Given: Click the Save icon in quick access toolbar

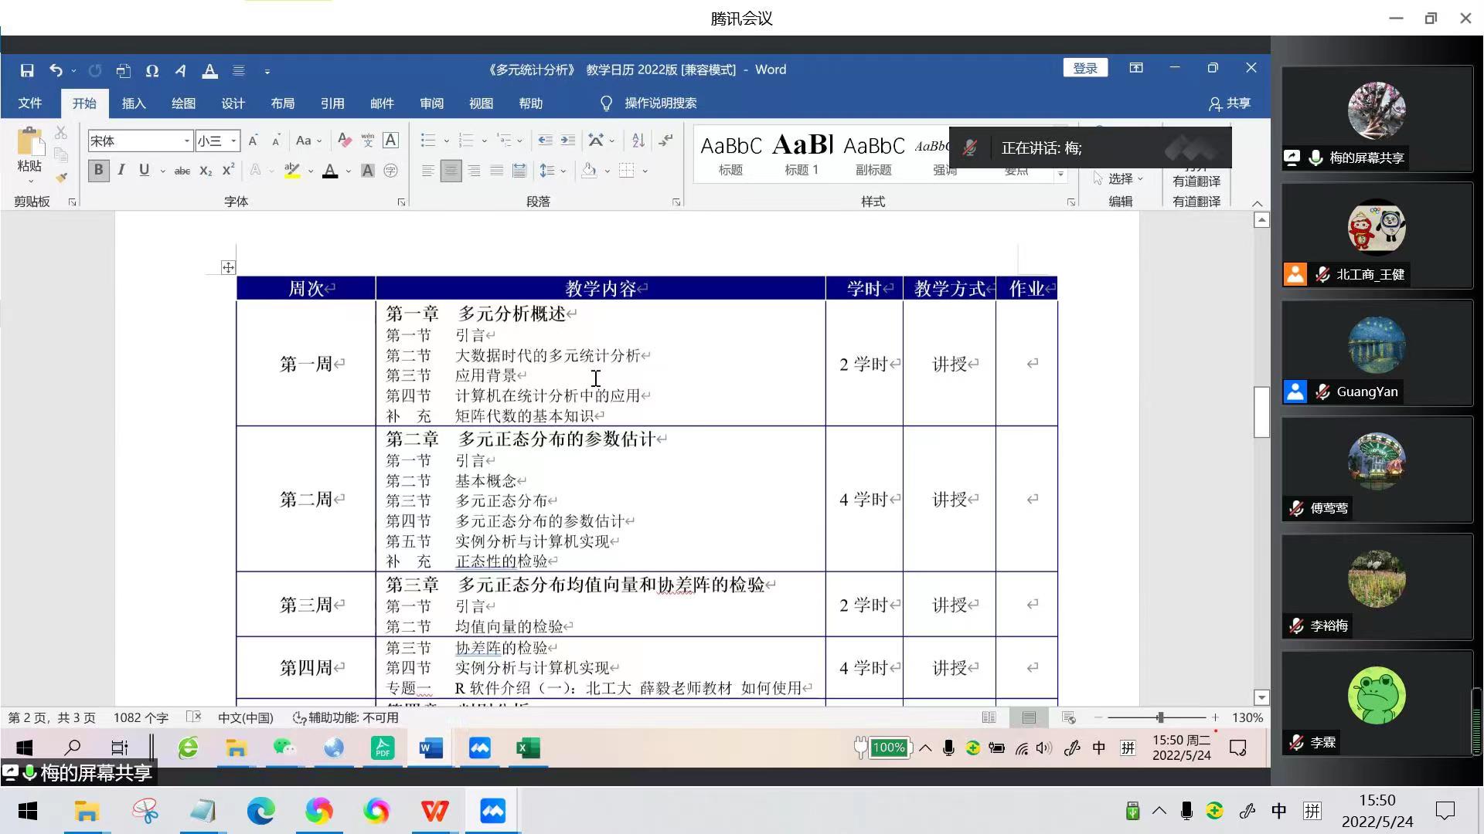Looking at the screenshot, I should (27, 70).
